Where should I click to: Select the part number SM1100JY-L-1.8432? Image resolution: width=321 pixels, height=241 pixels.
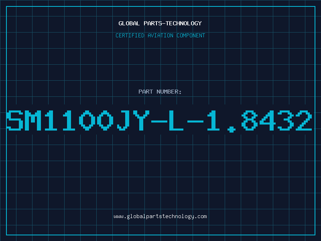coord(159,121)
